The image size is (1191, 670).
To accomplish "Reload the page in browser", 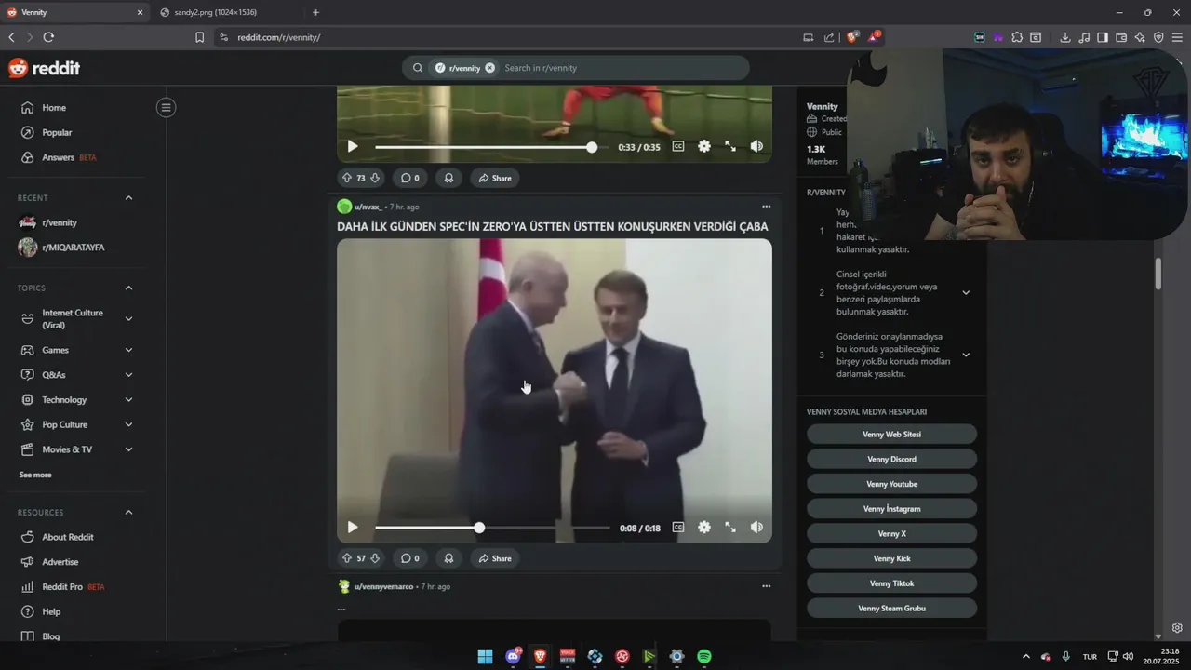I will [48, 37].
